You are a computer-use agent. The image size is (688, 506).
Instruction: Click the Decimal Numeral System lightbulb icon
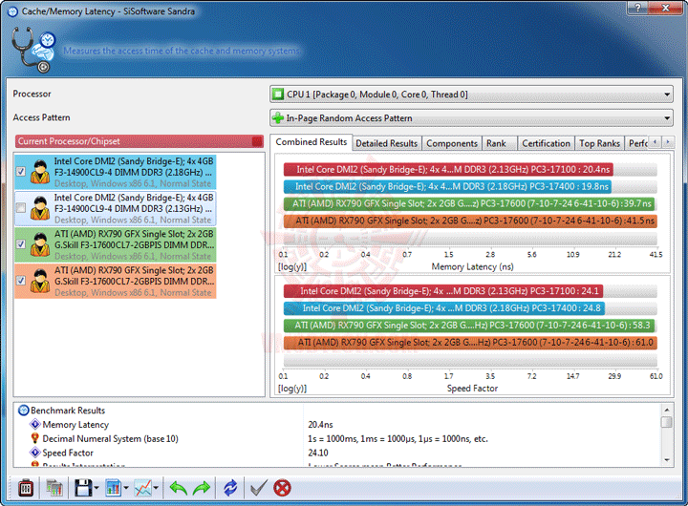pos(35,438)
